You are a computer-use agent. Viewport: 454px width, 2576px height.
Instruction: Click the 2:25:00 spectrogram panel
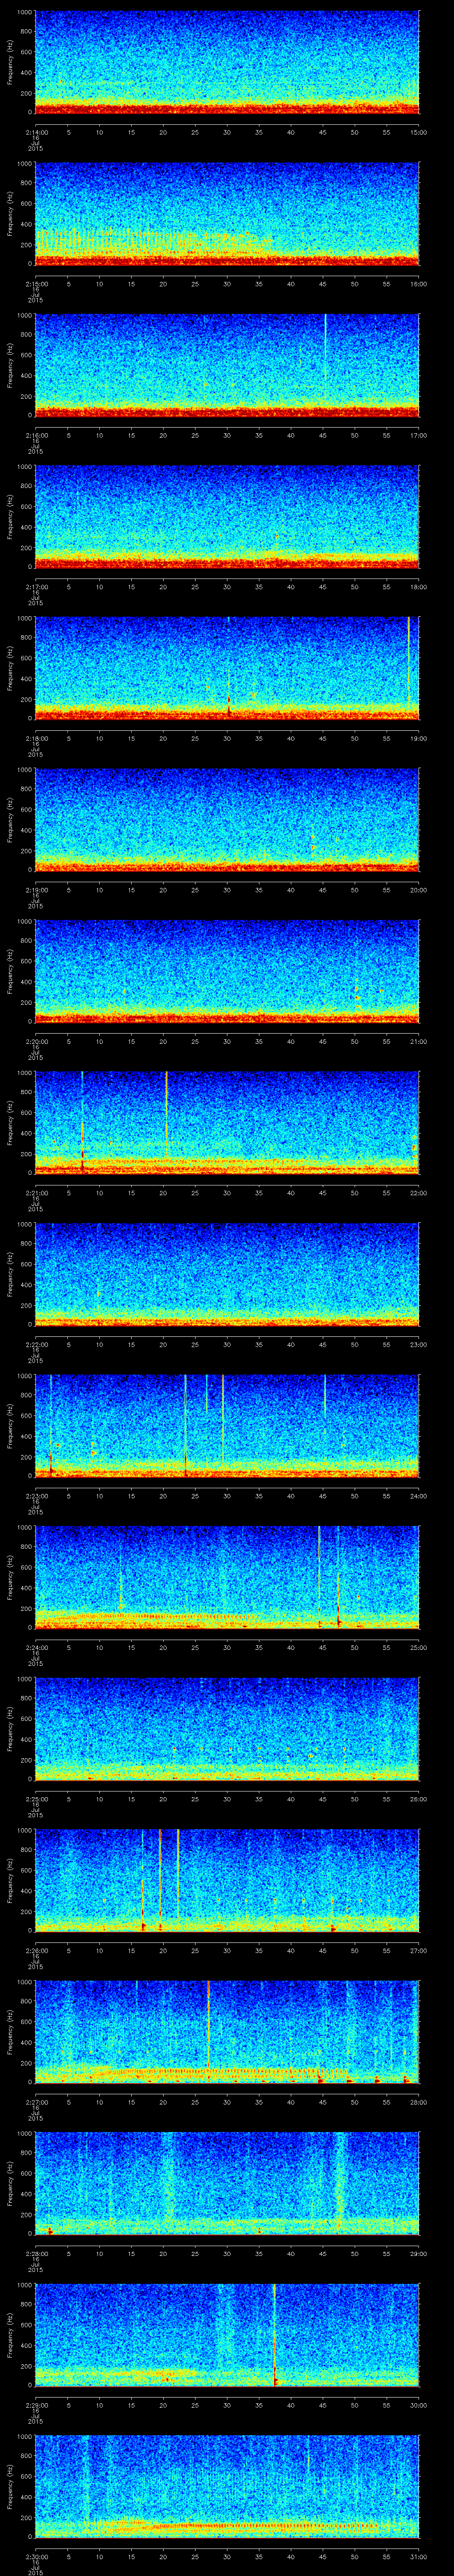tap(227, 1729)
